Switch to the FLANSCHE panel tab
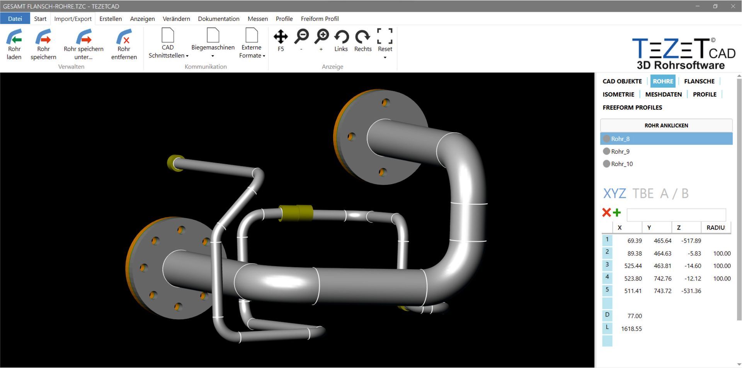This screenshot has width=742, height=368. click(699, 81)
